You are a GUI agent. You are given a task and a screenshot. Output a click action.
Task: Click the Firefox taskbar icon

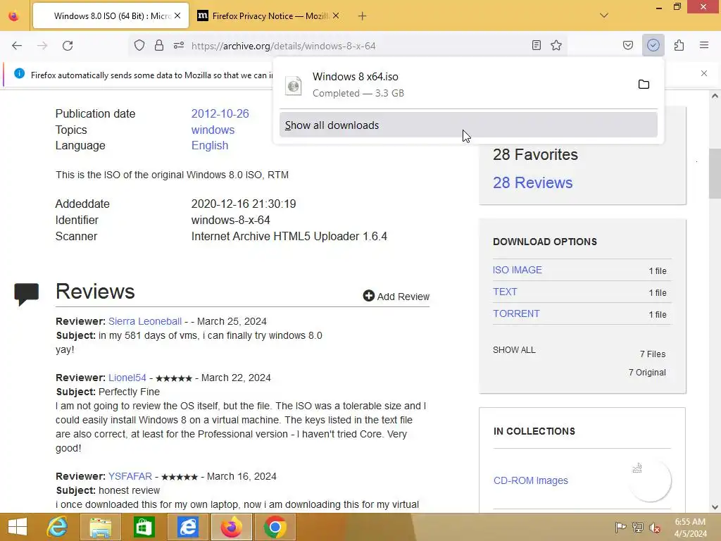231,527
